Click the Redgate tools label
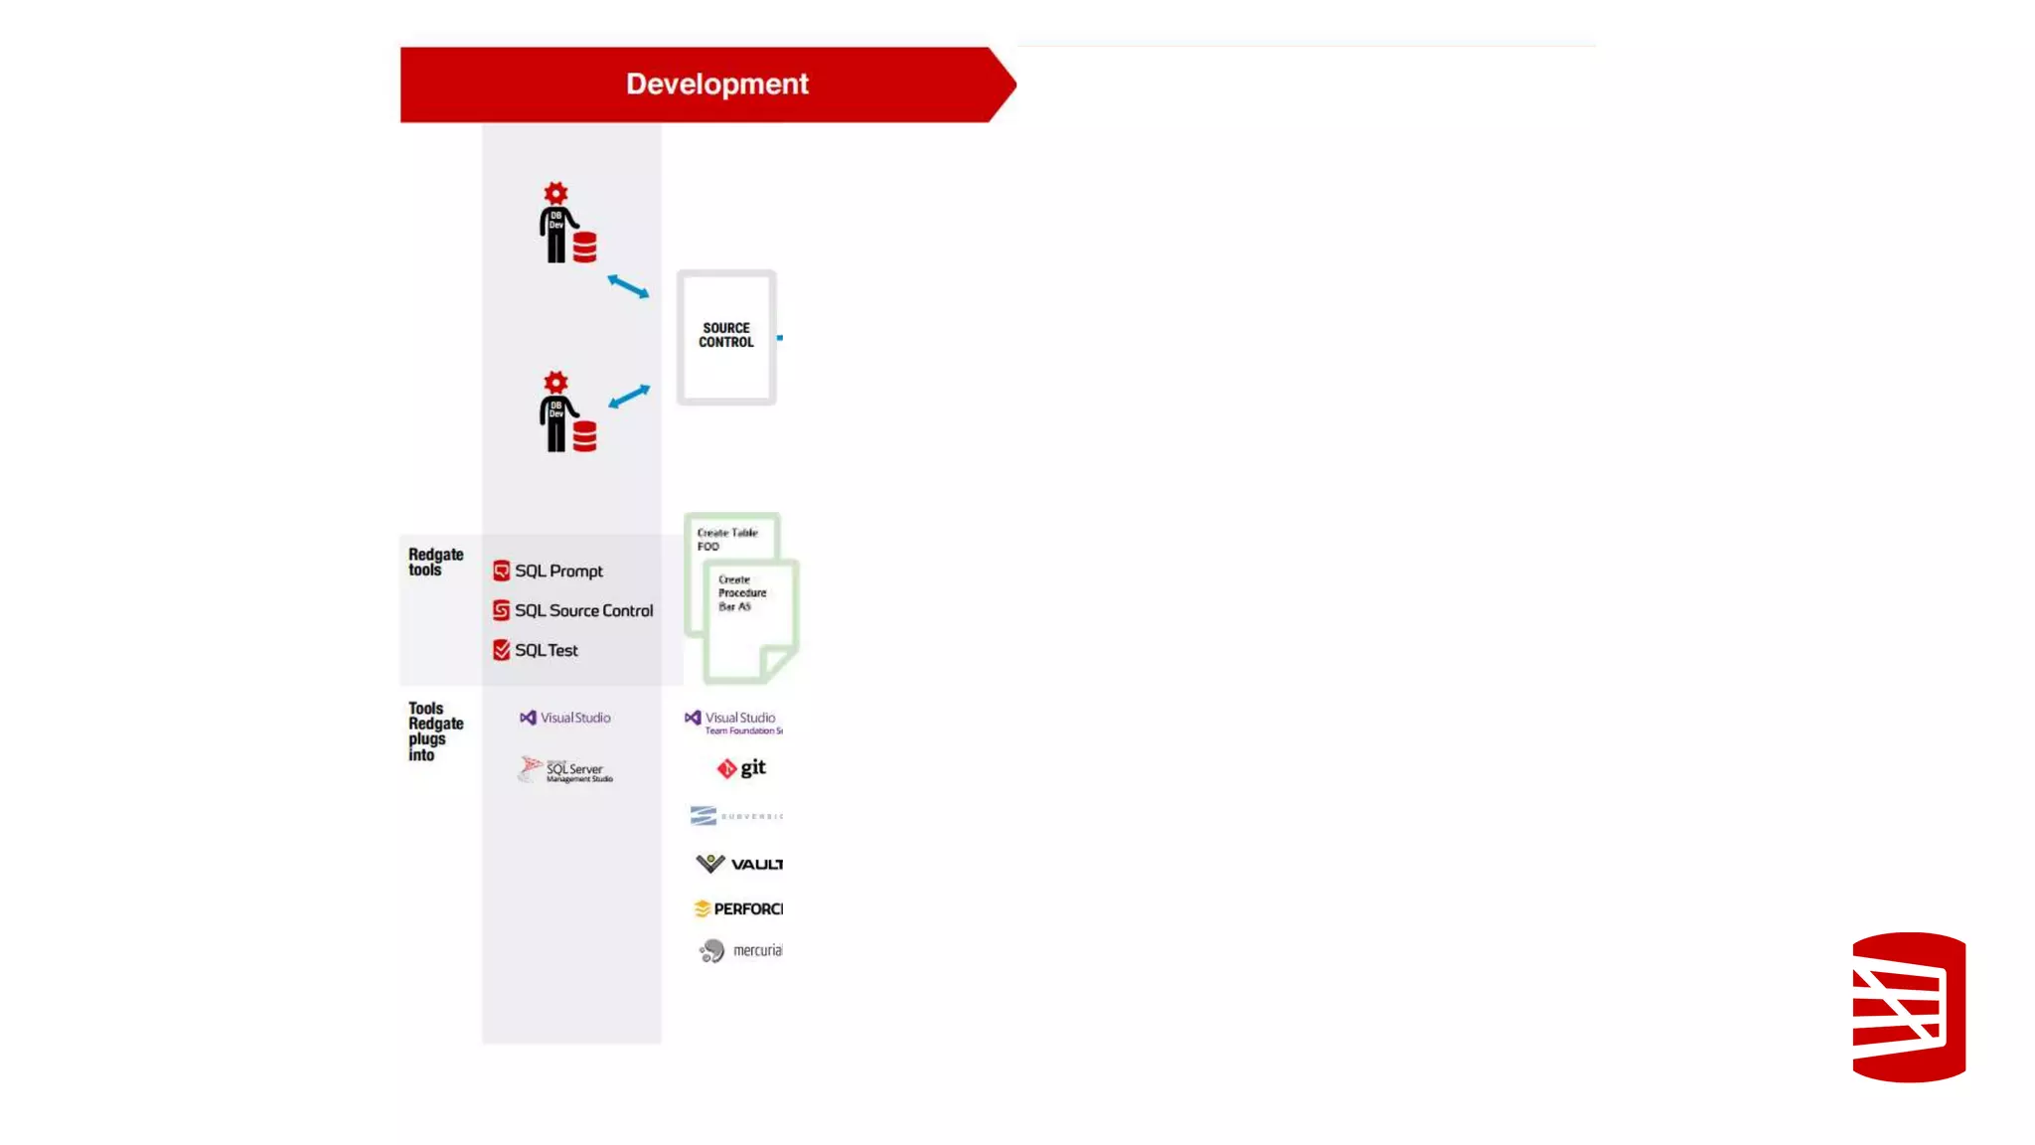Viewport: 2035px width, 1145px height. coord(435,562)
